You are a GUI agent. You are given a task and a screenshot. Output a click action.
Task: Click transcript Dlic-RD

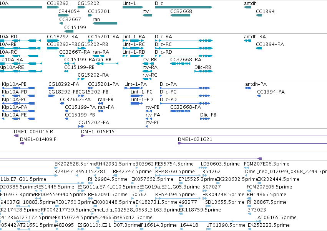point(164,52)
